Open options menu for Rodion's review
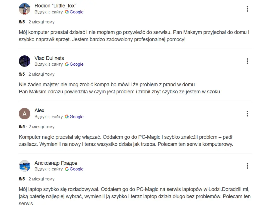262x205 pixels. coord(247,9)
